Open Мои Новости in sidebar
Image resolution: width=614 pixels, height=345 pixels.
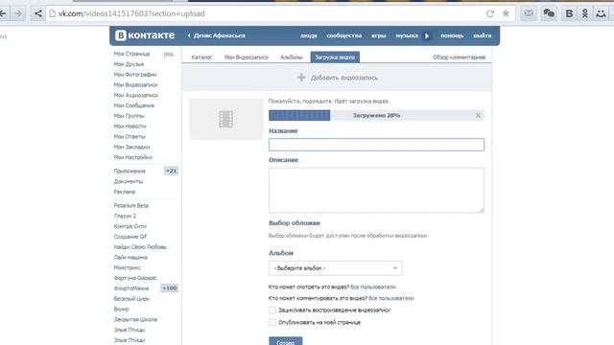point(130,126)
